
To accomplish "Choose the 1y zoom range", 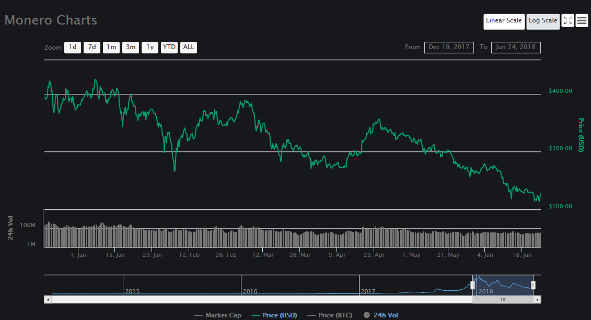I will [x=150, y=48].
